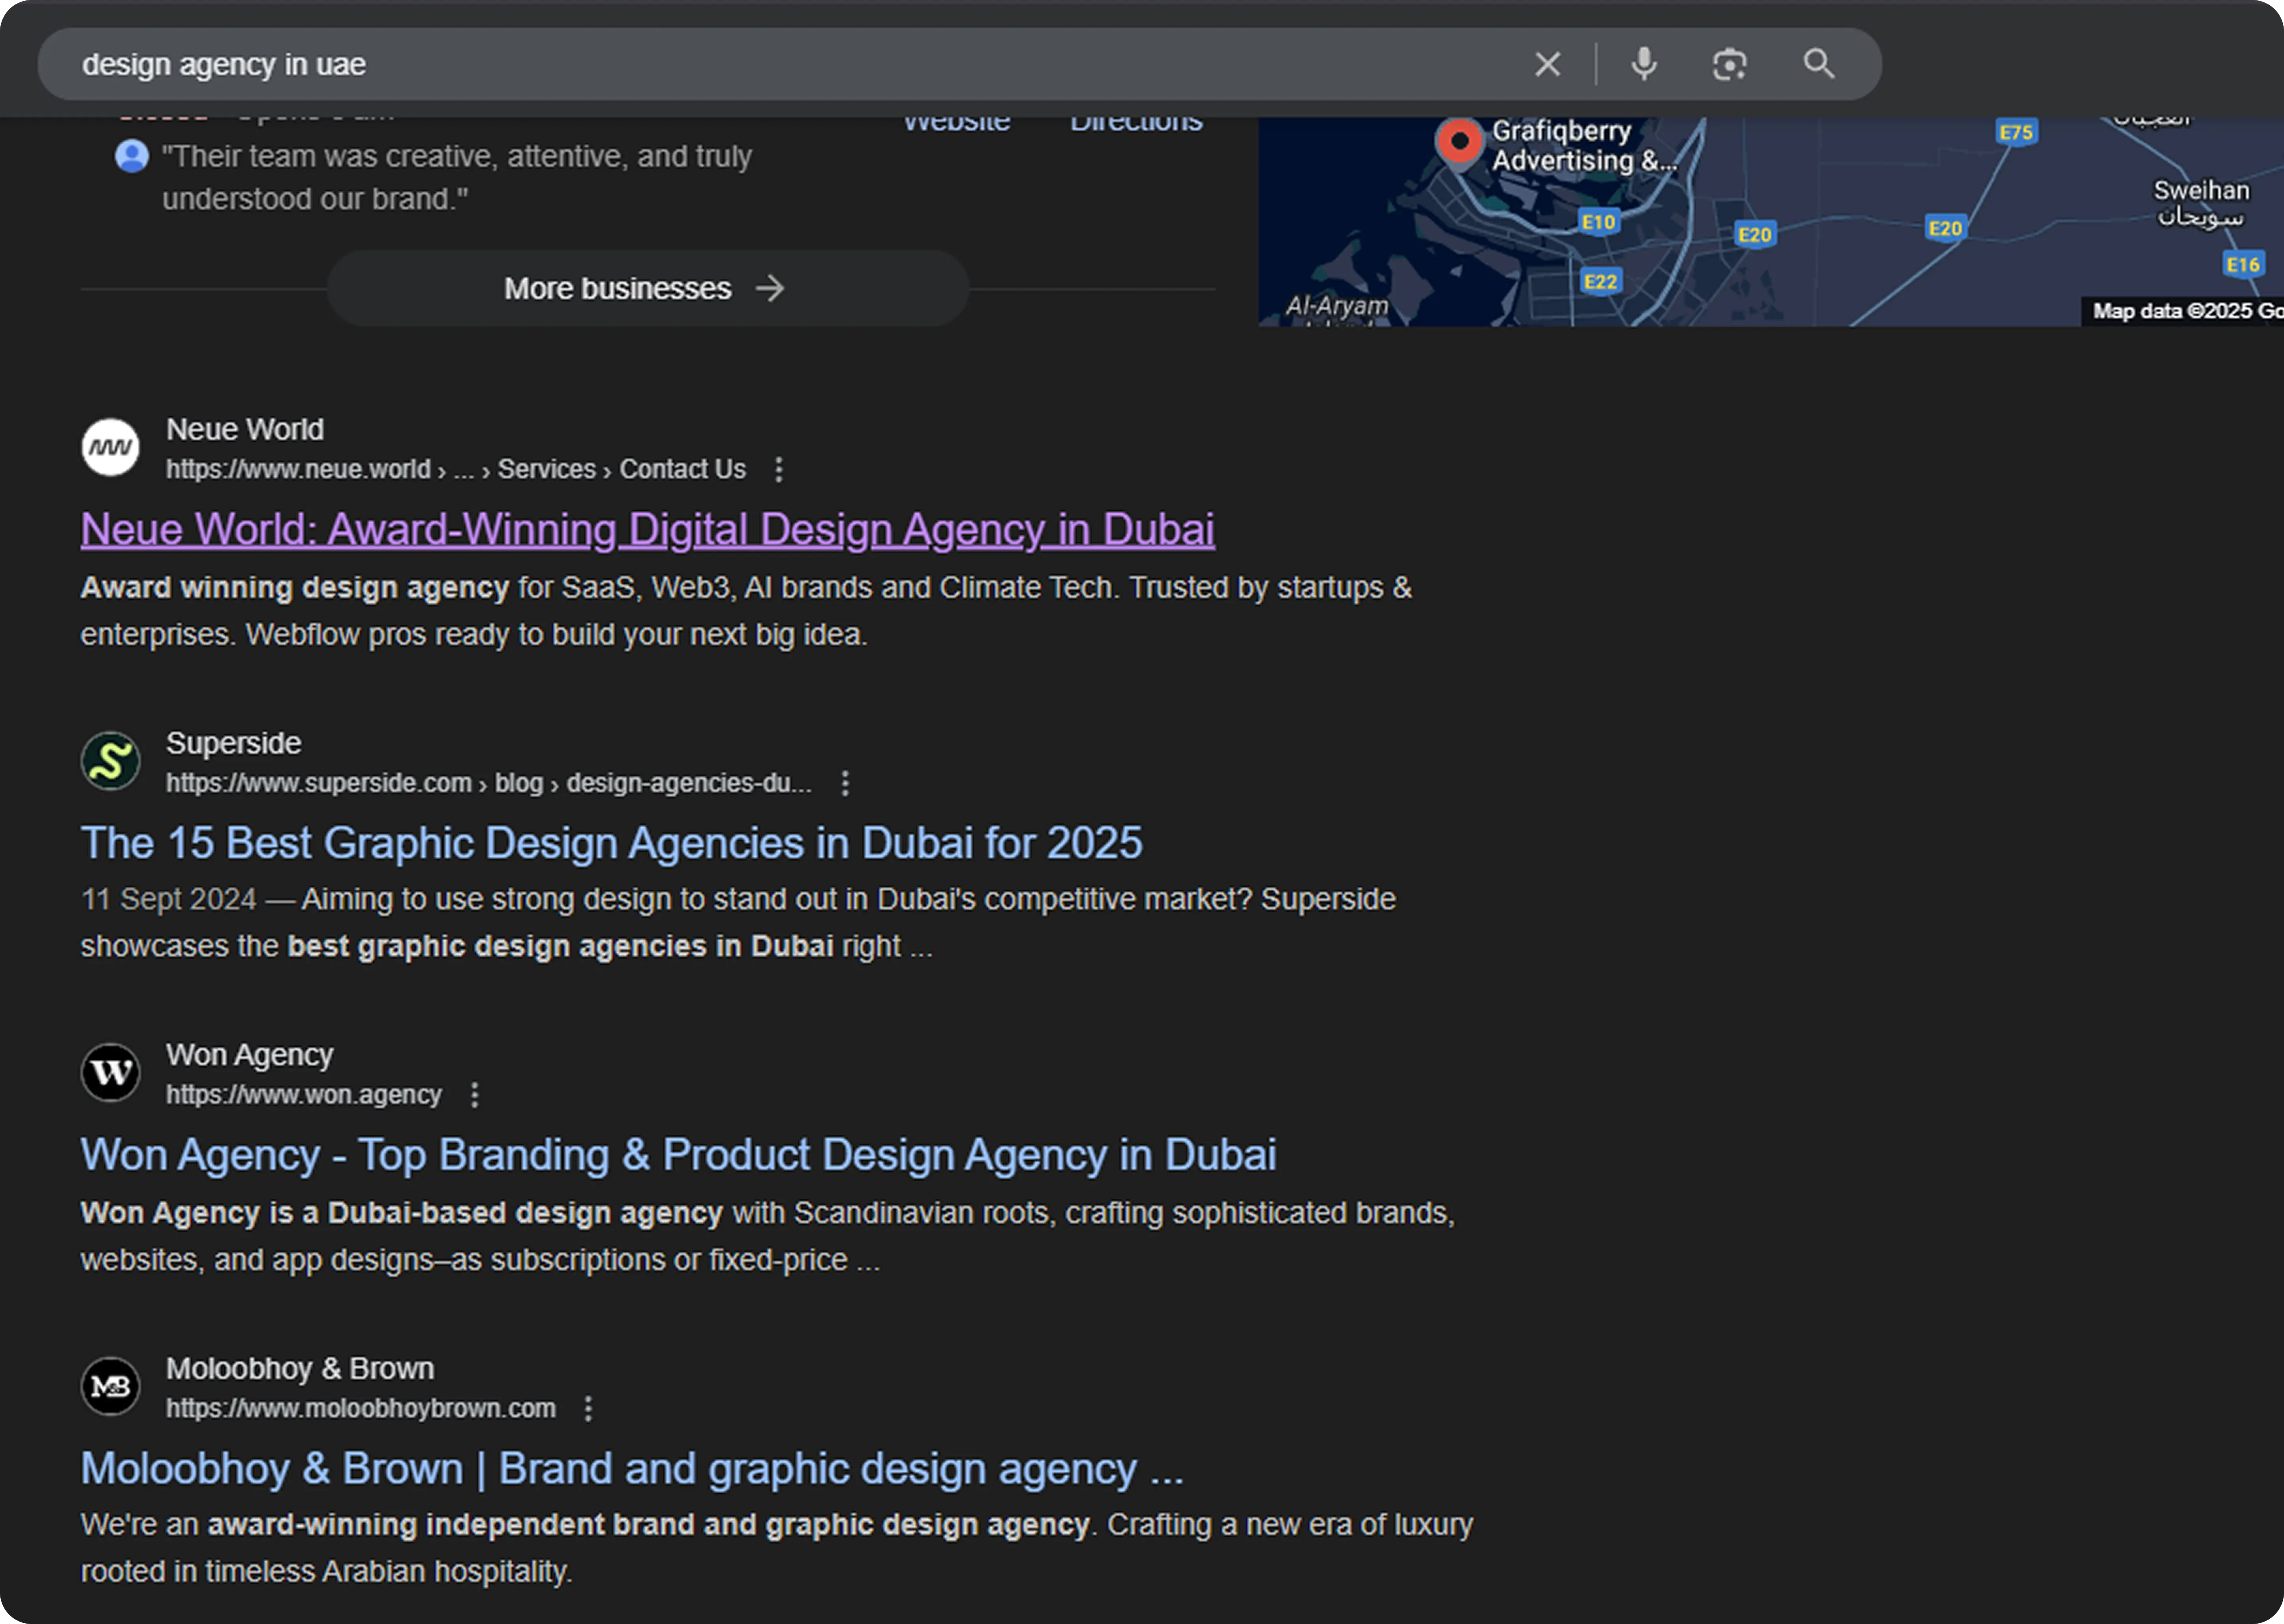Click the Superside favicon logo
2284x1624 pixels.
pos(110,761)
